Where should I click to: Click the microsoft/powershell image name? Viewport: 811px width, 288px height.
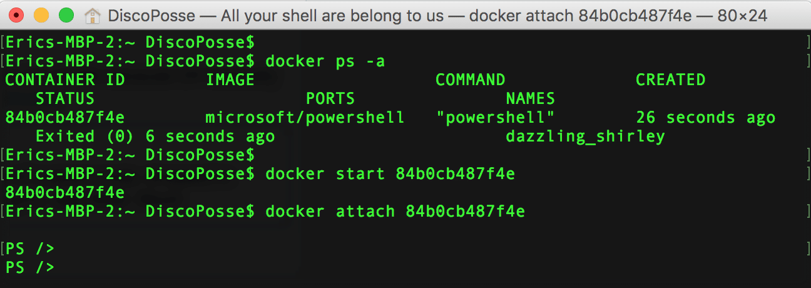pos(305,118)
